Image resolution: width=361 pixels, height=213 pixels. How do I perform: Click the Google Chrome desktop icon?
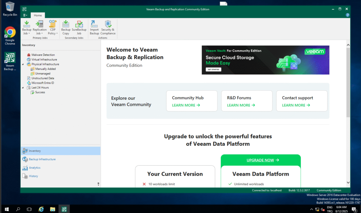(10, 35)
